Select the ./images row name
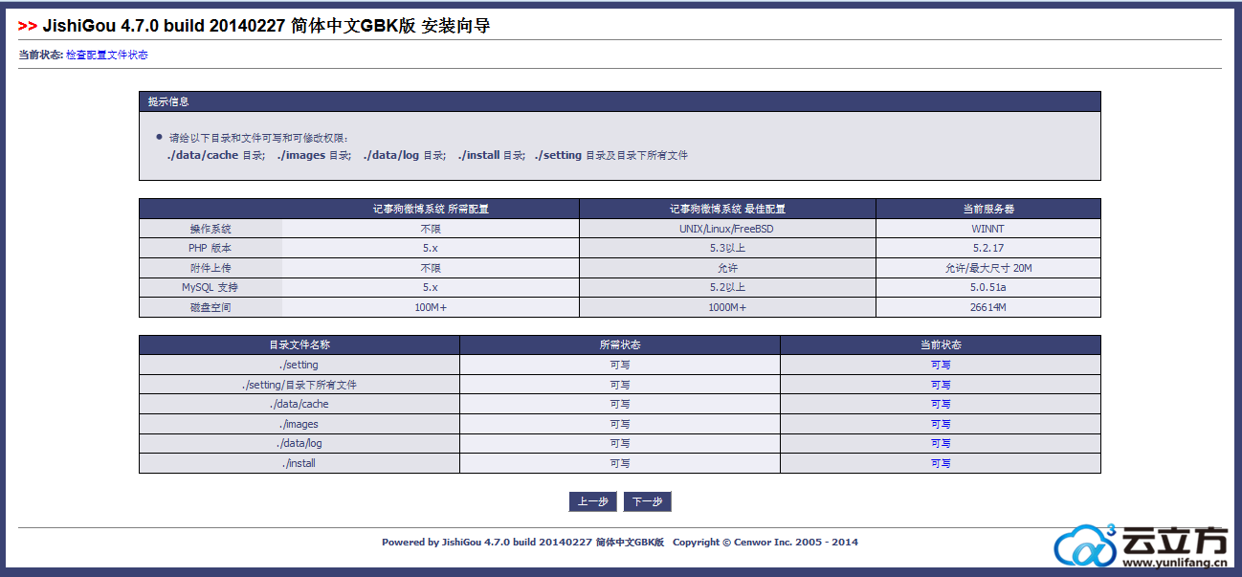 pyautogui.click(x=299, y=424)
